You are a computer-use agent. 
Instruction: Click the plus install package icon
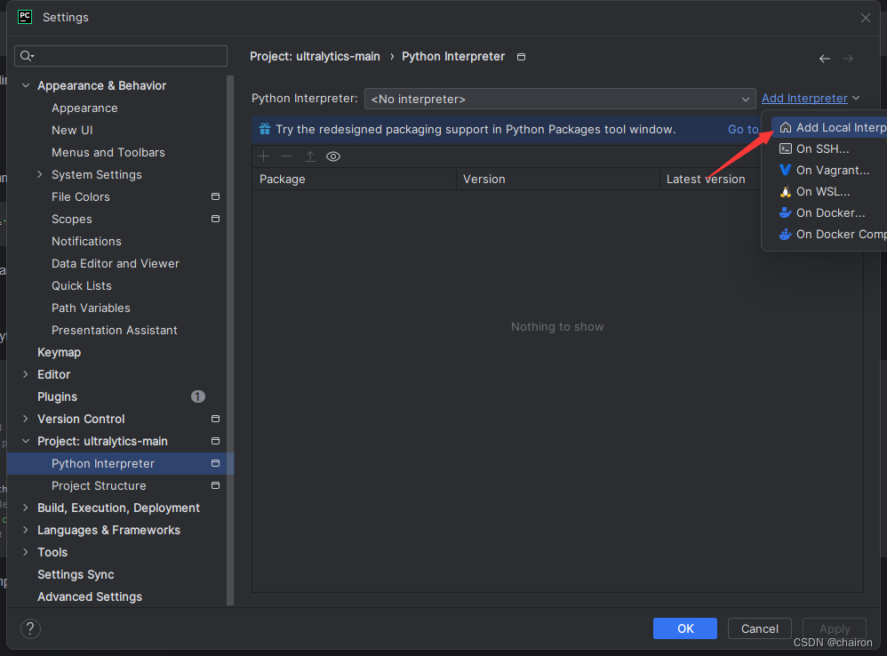tap(264, 156)
